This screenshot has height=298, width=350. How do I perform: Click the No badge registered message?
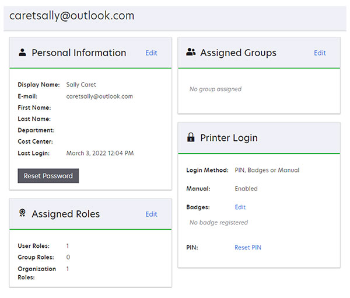219,223
